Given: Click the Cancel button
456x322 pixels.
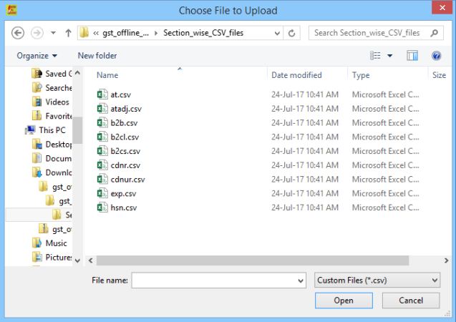Looking at the screenshot, I should (x=411, y=301).
